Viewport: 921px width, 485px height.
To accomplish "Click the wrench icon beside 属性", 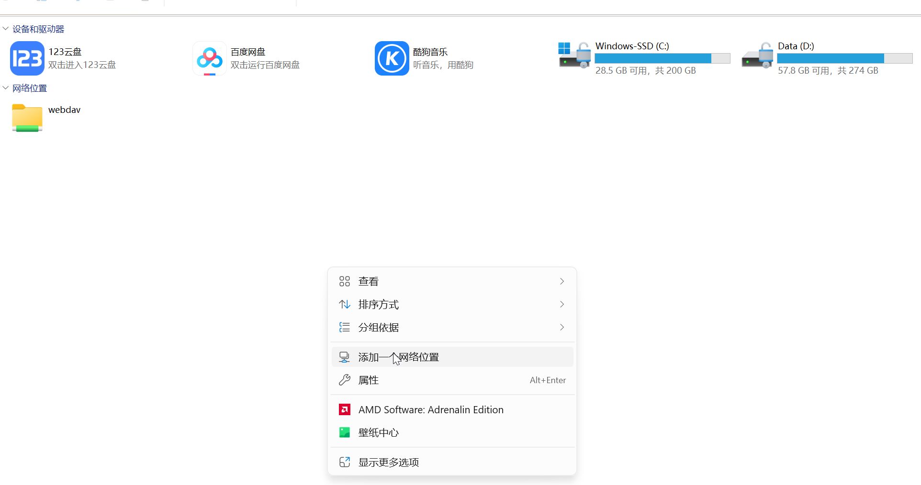I will (345, 380).
